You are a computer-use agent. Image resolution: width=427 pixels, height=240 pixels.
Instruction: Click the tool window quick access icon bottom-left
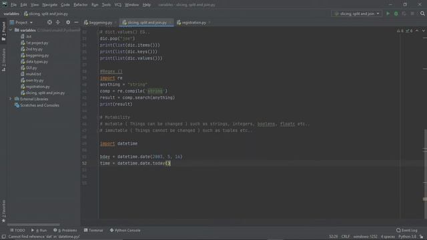click(3, 237)
